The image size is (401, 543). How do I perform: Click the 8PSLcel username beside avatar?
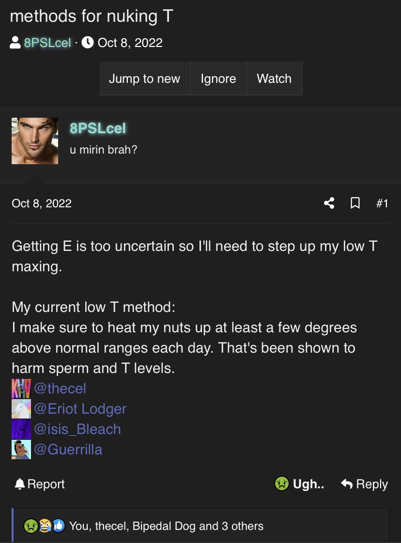click(98, 128)
